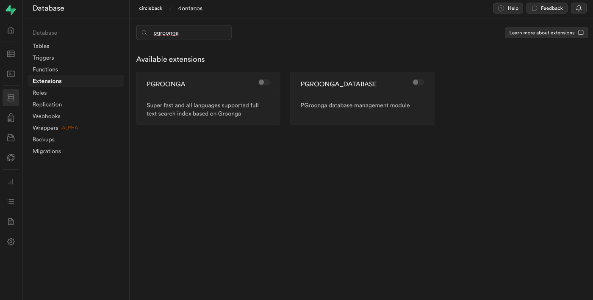Go to Tables in Database menu
This screenshot has height=300, width=593.
pos(41,46)
